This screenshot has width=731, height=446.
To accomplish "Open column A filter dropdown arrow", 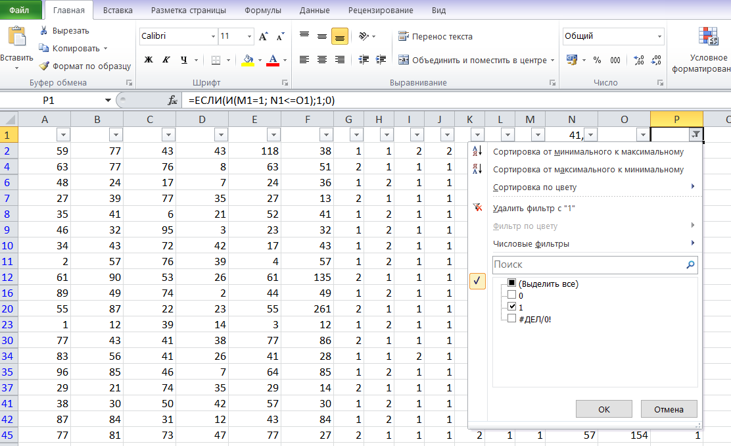I will 63,135.
